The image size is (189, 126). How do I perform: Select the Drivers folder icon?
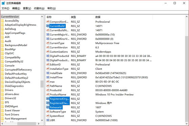2,90
